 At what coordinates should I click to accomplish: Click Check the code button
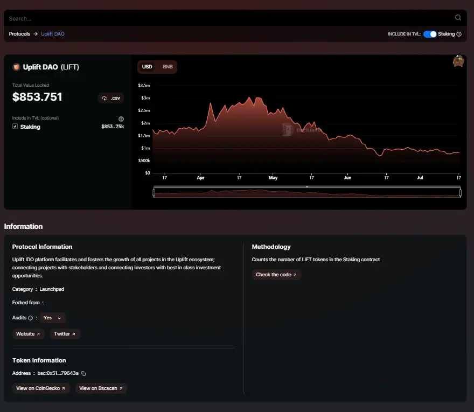click(x=276, y=275)
